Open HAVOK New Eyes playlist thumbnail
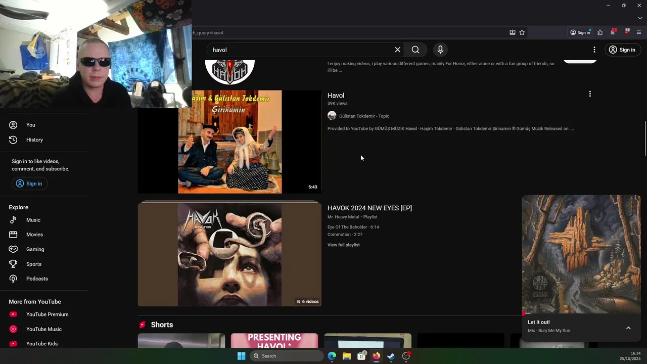 coord(229,254)
